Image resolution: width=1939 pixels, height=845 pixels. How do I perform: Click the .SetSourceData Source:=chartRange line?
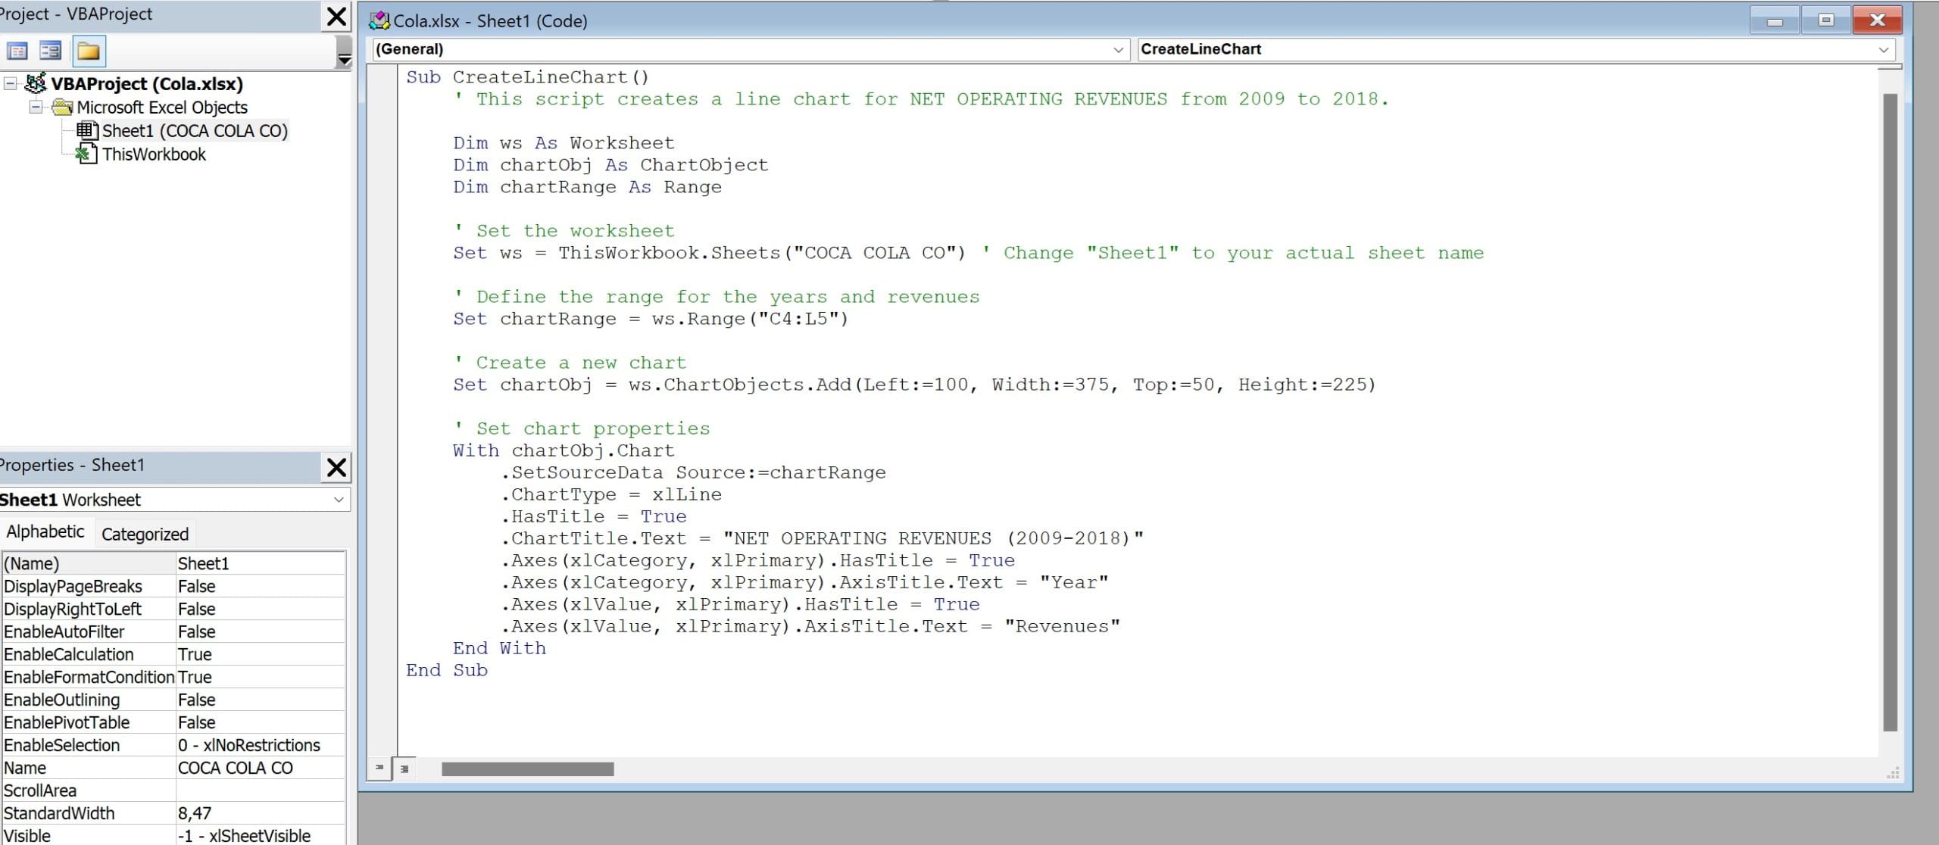[693, 472]
